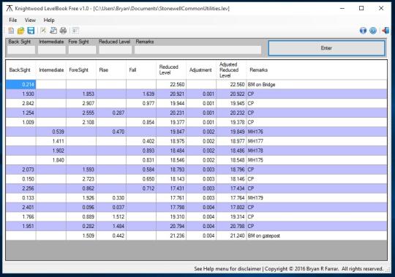
Task: Open the Help menu
Action: pos(49,20)
